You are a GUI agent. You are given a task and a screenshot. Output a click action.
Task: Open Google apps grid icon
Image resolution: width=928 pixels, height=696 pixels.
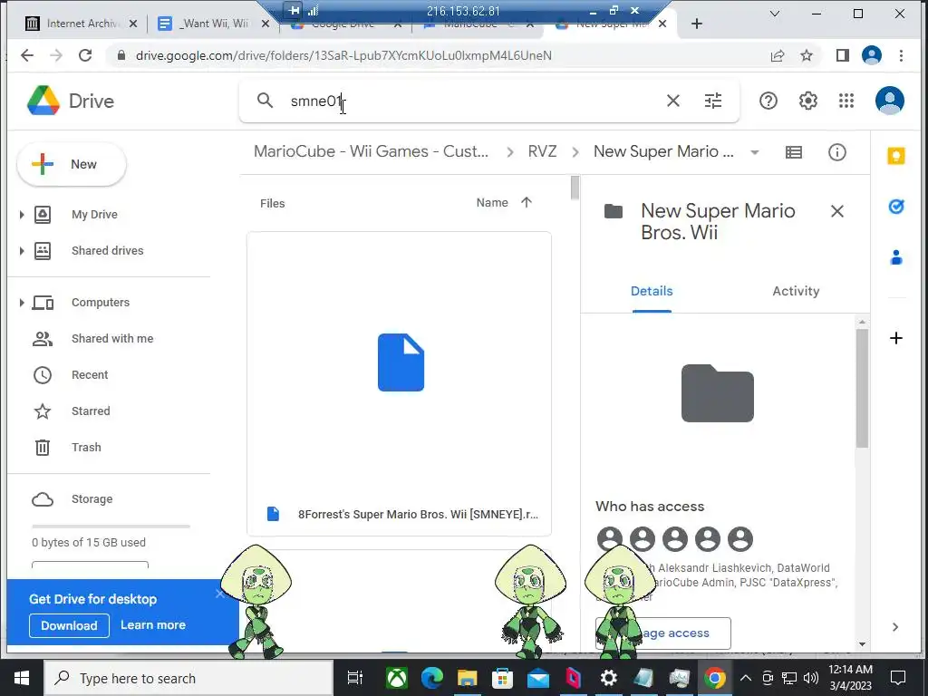(846, 101)
